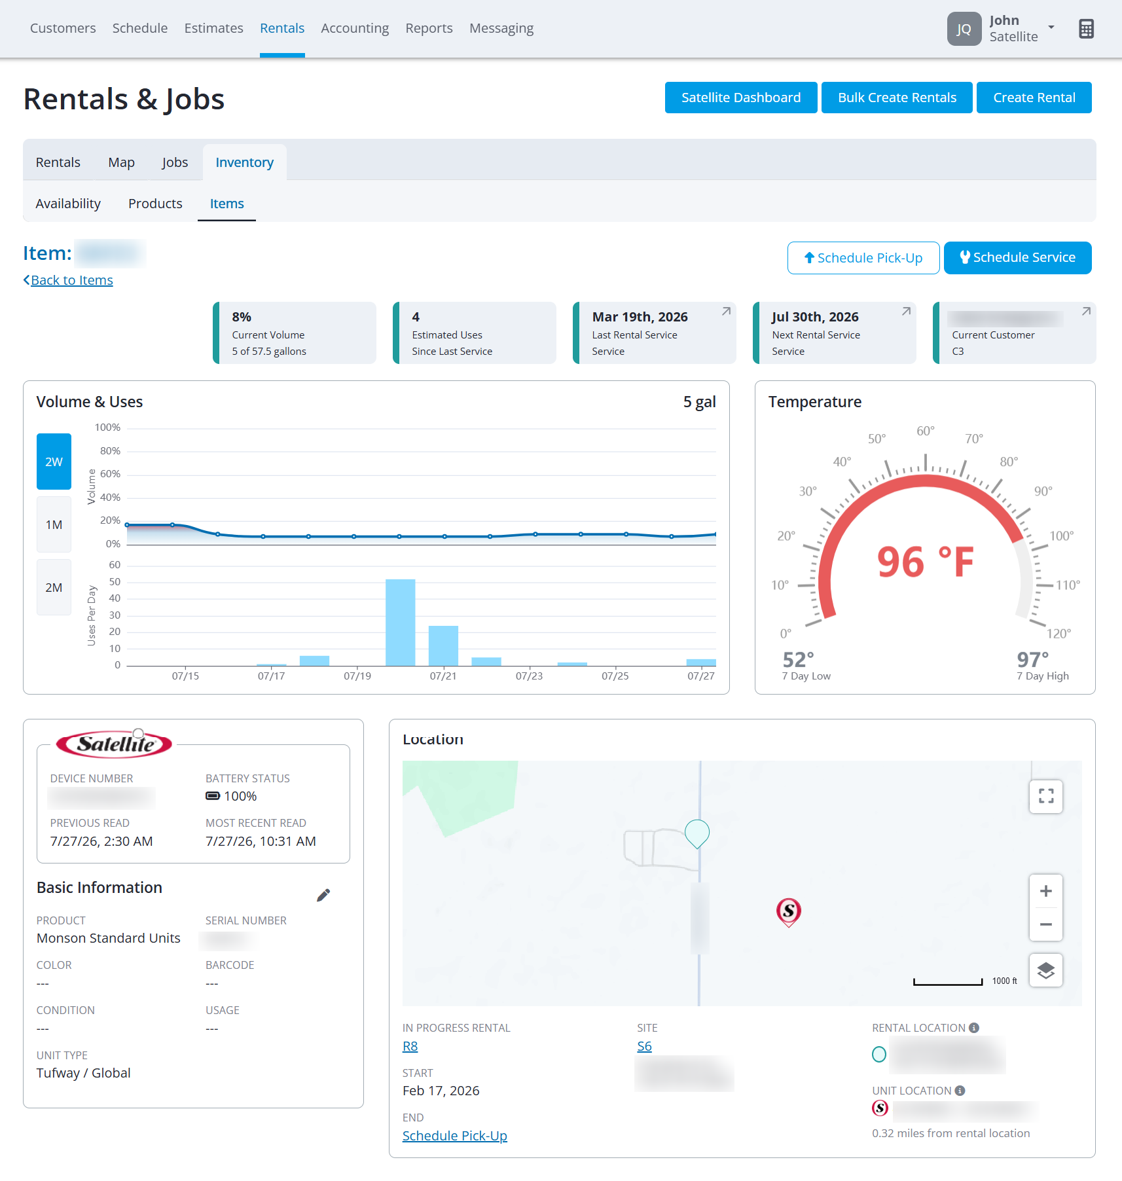The width and height of the screenshot is (1122, 1181).
Task: Expand the John Satellite user dropdown
Action: (1051, 27)
